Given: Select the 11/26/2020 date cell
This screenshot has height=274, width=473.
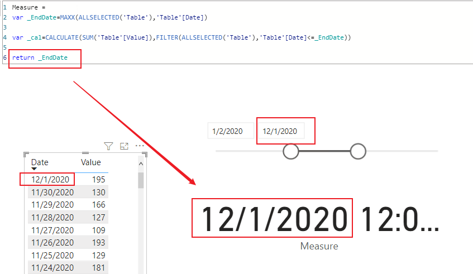Looking at the screenshot, I should click(52, 242).
